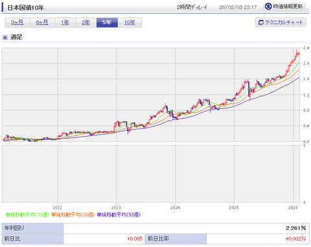Click the small icon beside 週足
This screenshot has width=311, height=247.
click(5, 38)
